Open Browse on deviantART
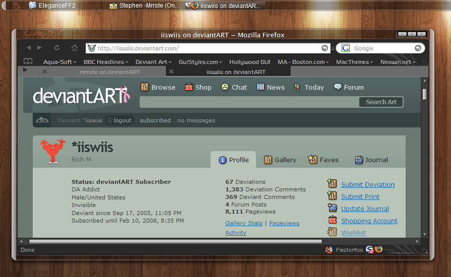Screen dimensions: 451x277 tap(158, 87)
